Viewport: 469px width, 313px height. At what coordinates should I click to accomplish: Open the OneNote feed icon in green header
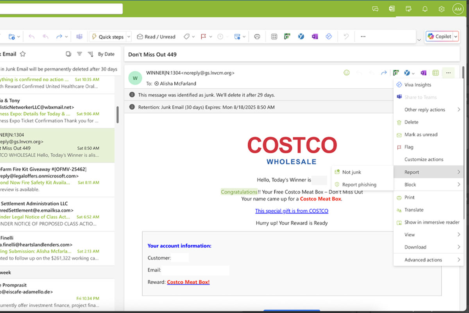[392, 9]
